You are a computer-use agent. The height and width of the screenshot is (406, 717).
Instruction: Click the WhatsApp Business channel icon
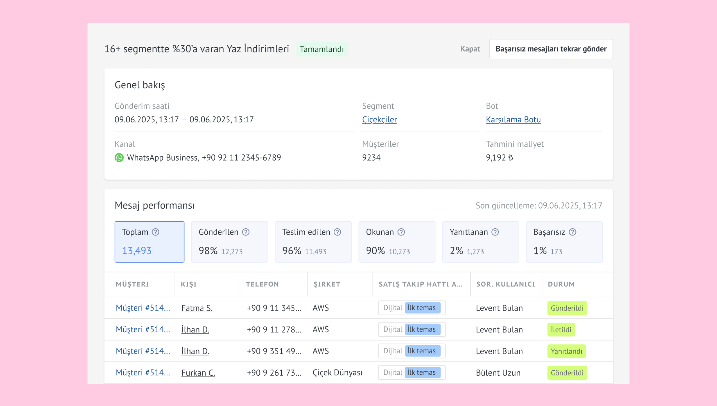pyautogui.click(x=119, y=158)
